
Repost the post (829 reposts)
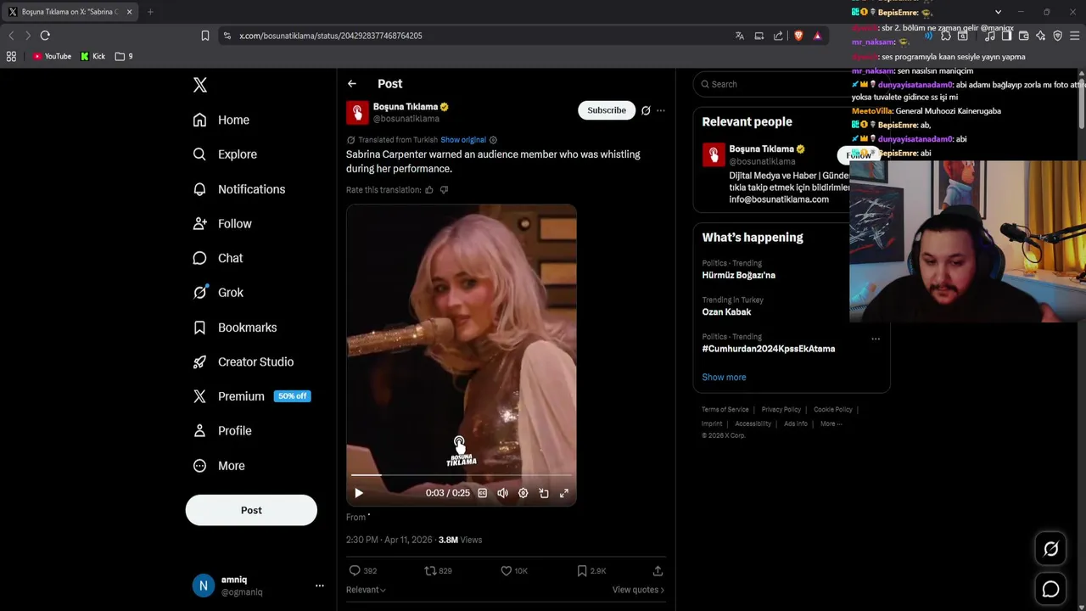click(439, 571)
